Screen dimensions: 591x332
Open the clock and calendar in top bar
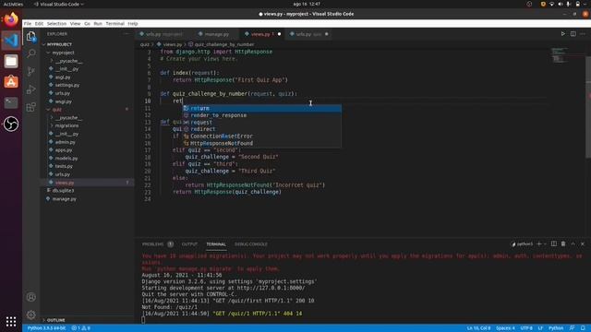click(x=307, y=4)
